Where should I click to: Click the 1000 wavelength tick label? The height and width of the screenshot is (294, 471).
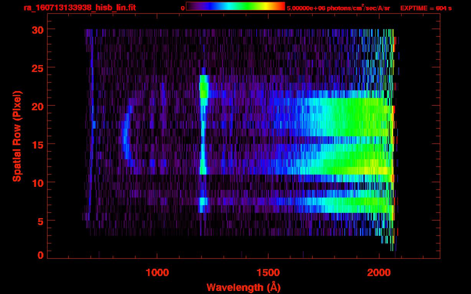(157, 273)
